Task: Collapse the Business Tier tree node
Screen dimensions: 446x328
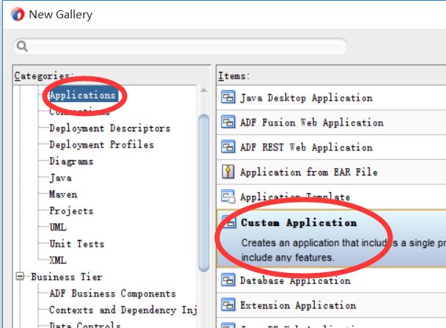Action: point(20,277)
